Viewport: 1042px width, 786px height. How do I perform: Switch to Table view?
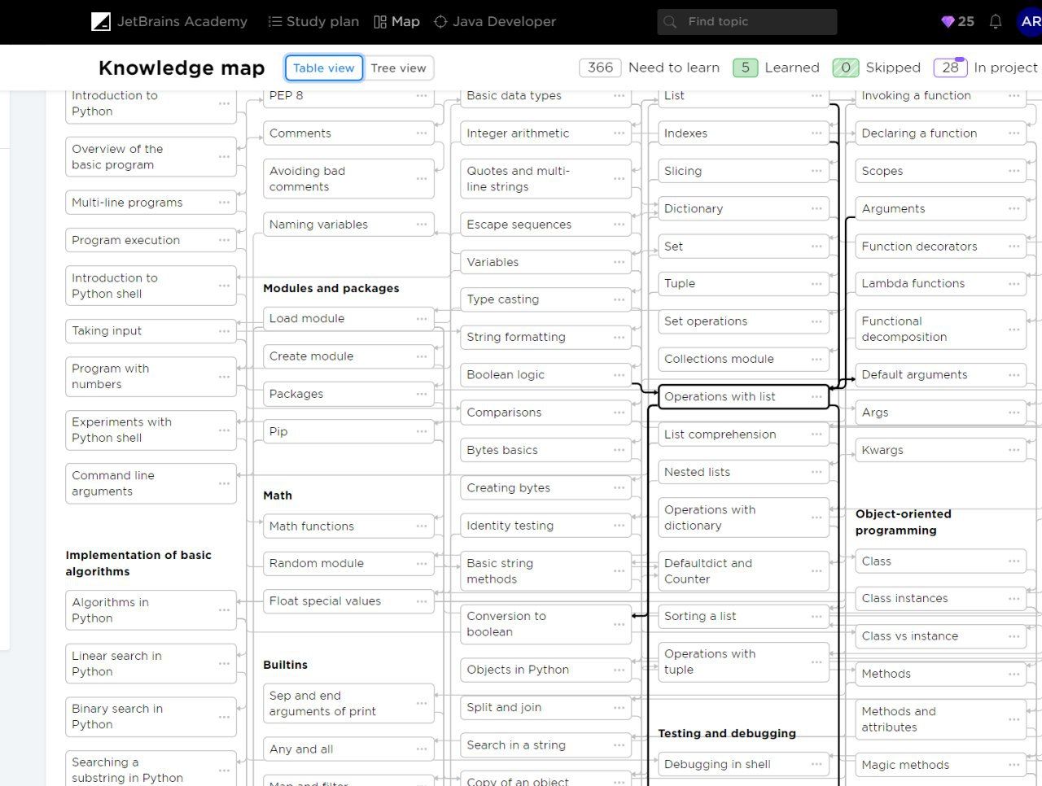[x=324, y=68]
